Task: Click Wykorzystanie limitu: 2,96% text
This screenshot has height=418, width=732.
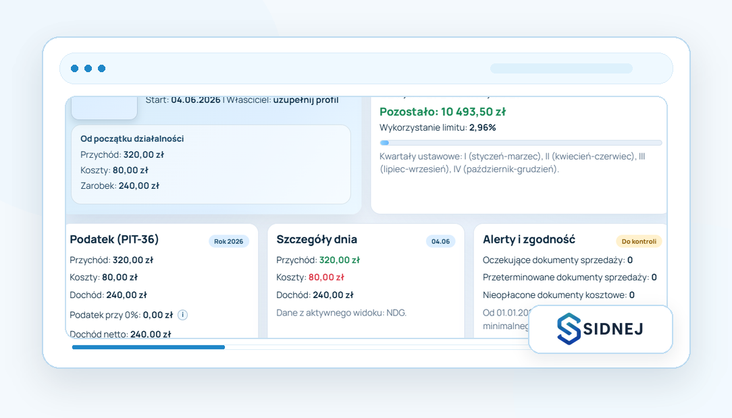Action: click(438, 127)
